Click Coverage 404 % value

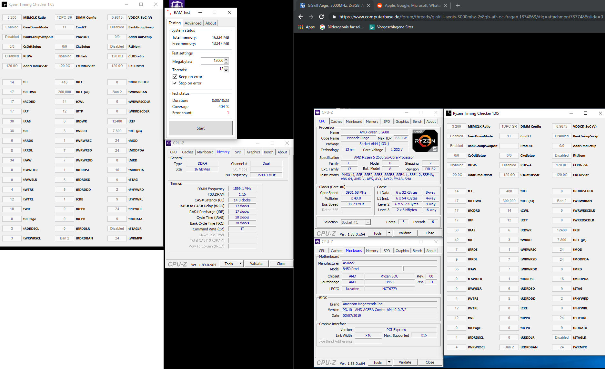pyautogui.click(x=224, y=107)
